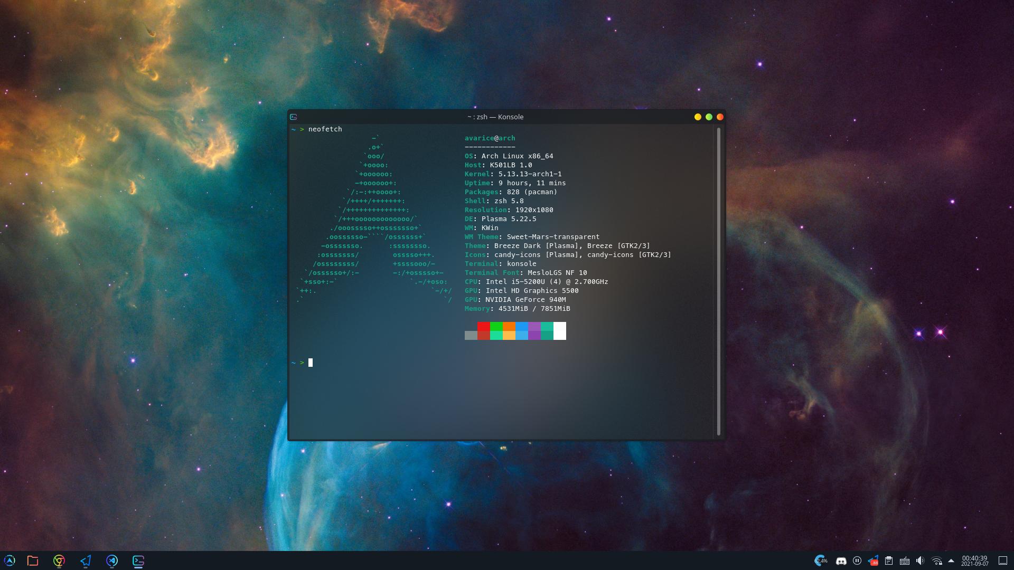The image size is (1014, 570).
Task: Click the Konsole terminal taskbar icon
Action: coord(138,560)
